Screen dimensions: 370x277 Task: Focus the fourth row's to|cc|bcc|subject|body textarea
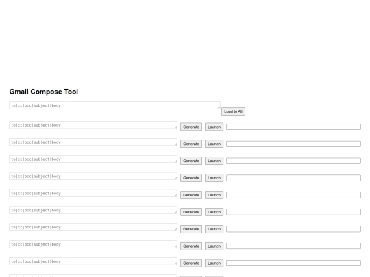point(93,176)
